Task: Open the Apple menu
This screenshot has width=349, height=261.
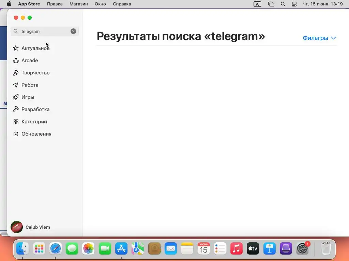Action: [9, 4]
